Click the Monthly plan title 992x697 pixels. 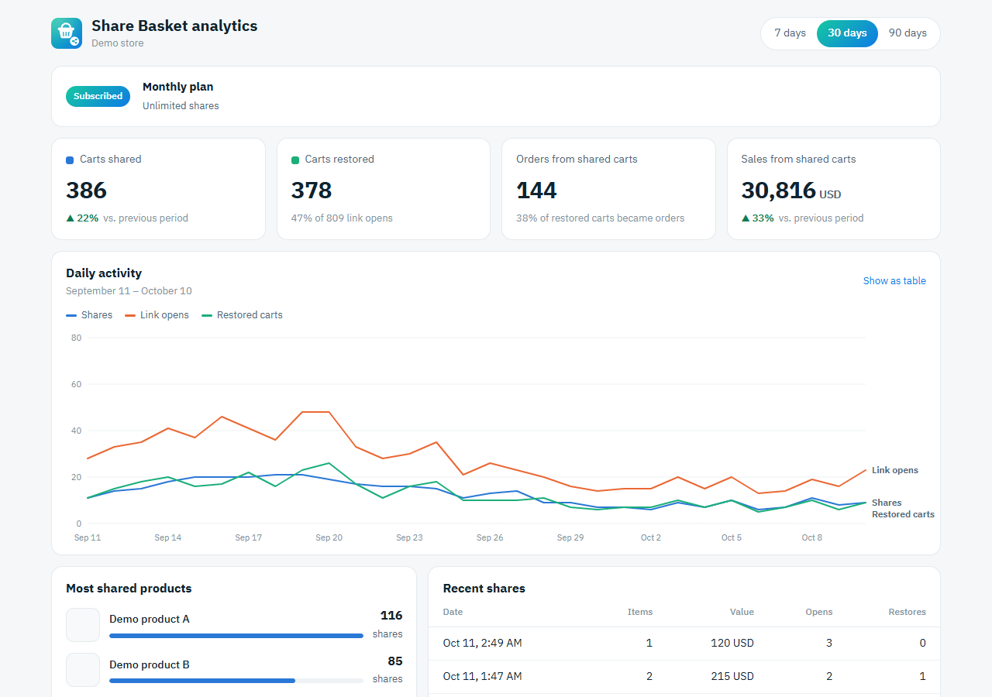(x=177, y=87)
